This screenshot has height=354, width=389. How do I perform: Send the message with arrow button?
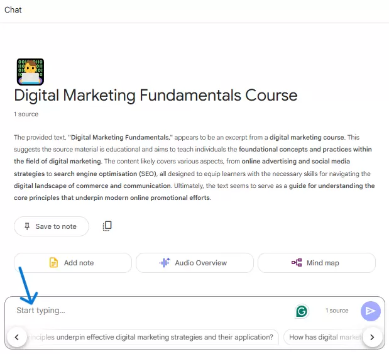pyautogui.click(x=370, y=311)
